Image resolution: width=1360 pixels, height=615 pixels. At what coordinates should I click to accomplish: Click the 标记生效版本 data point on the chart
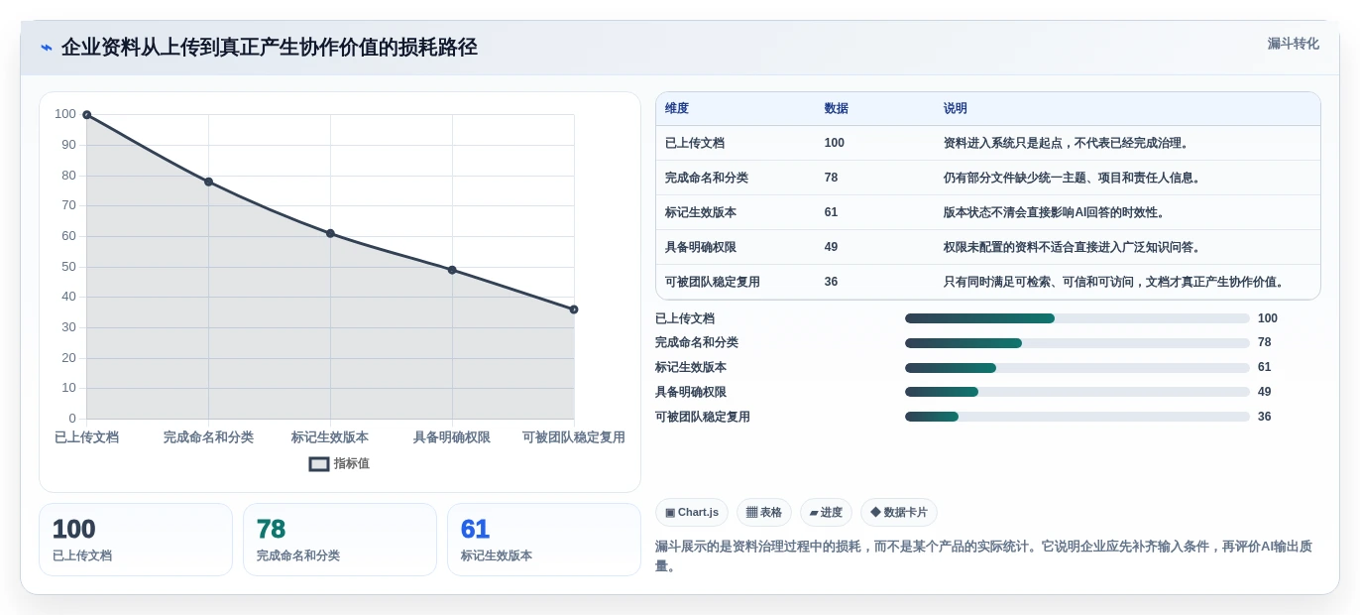(x=330, y=233)
